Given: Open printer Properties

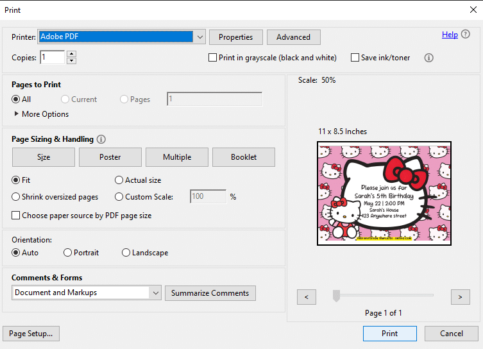Looking at the screenshot, I should pyautogui.click(x=236, y=37).
